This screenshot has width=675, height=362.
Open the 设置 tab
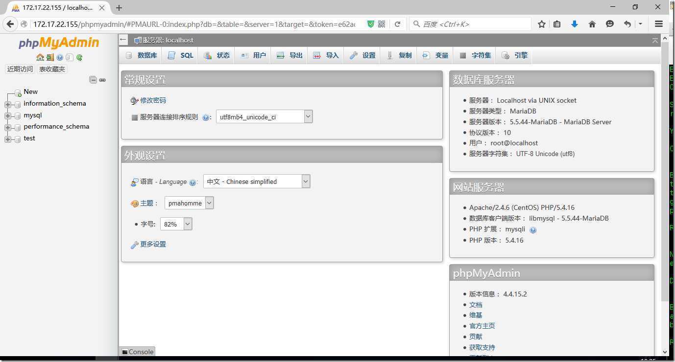point(362,55)
